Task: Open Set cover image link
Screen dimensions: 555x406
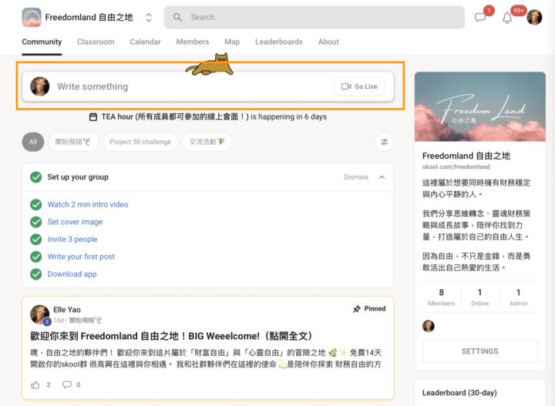Action: [75, 222]
